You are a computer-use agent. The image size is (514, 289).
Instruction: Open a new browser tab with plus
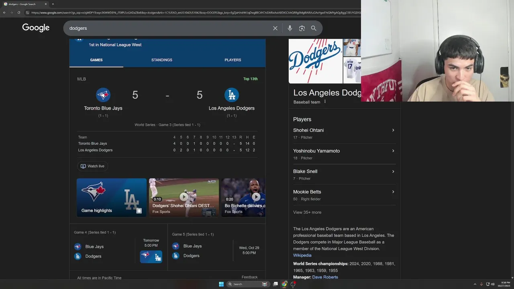click(53, 4)
